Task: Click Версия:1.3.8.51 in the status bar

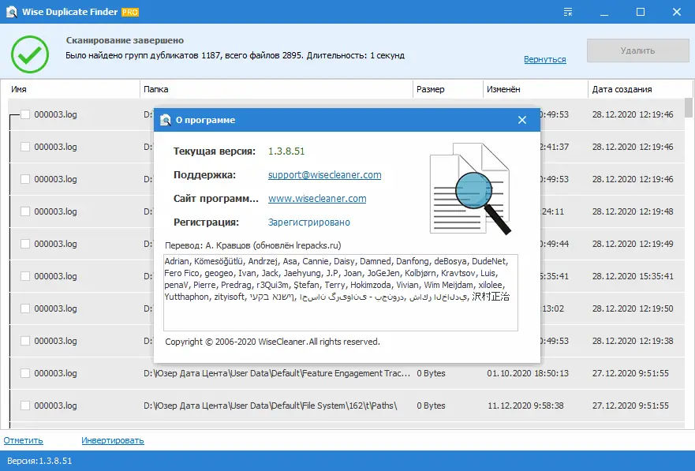Action: (39, 461)
